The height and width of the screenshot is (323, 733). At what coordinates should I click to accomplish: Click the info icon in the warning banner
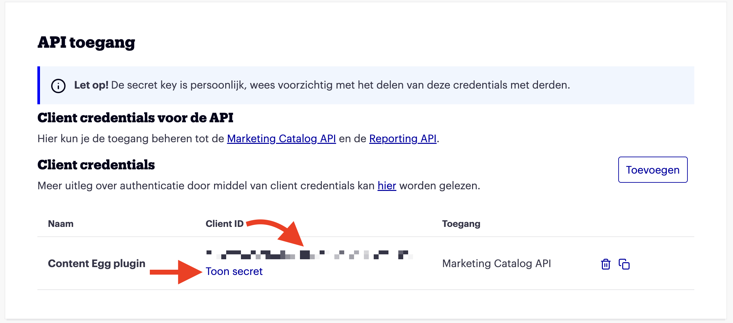(x=58, y=86)
